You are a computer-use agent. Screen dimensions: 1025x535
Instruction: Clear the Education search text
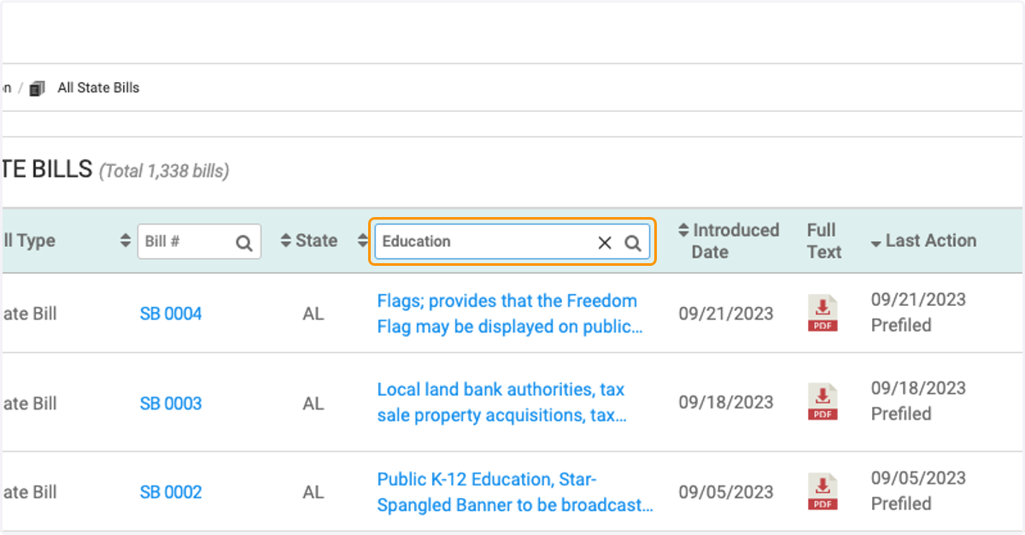click(x=605, y=243)
